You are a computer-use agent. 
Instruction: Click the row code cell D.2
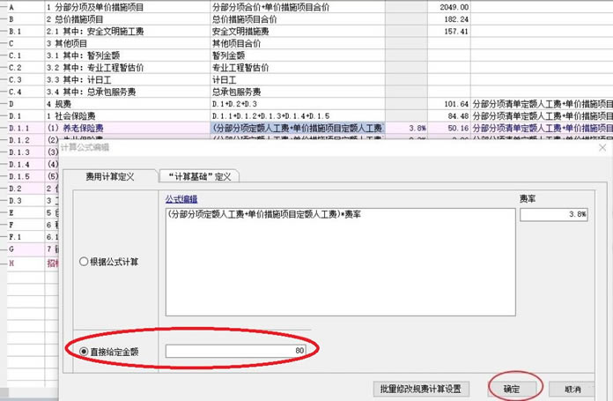click(26, 189)
